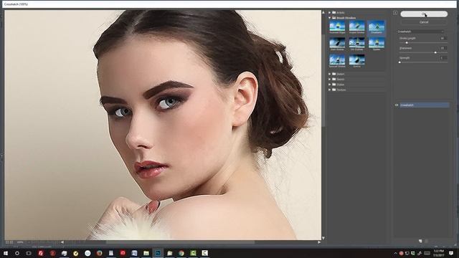Click the preview scroll up arrow
The width and height of the screenshot is (459, 258).
pos(323,13)
